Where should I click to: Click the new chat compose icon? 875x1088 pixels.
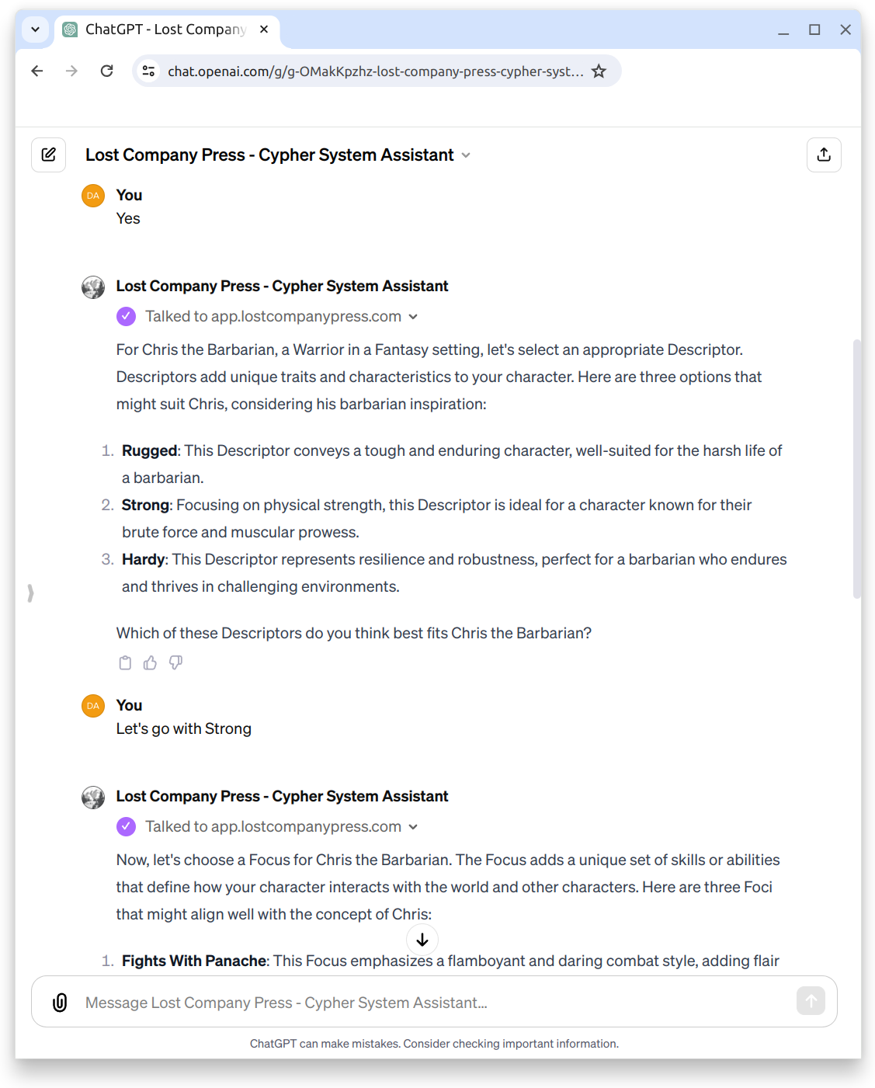48,155
